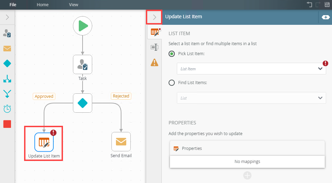
Task: Toggle the context browser button in panel header
Action: (325, 17)
